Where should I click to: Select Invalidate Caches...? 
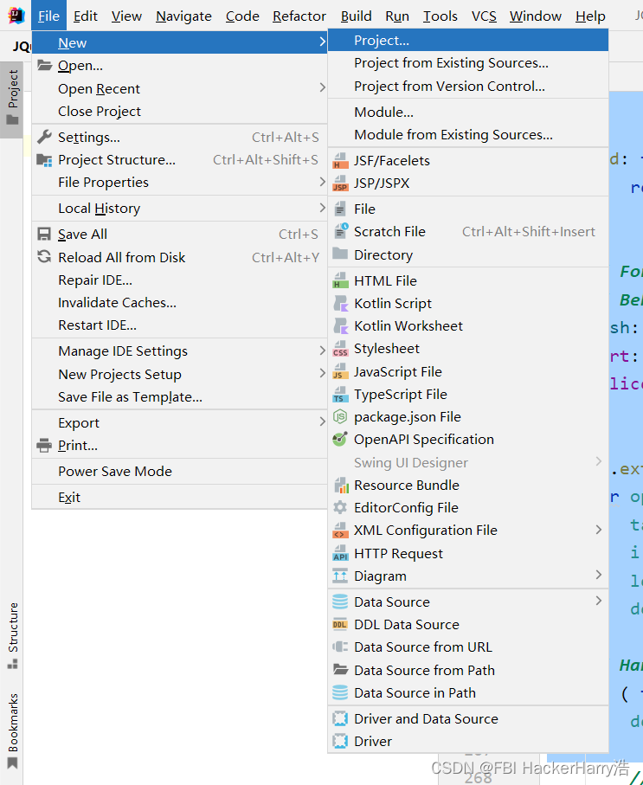(179, 302)
